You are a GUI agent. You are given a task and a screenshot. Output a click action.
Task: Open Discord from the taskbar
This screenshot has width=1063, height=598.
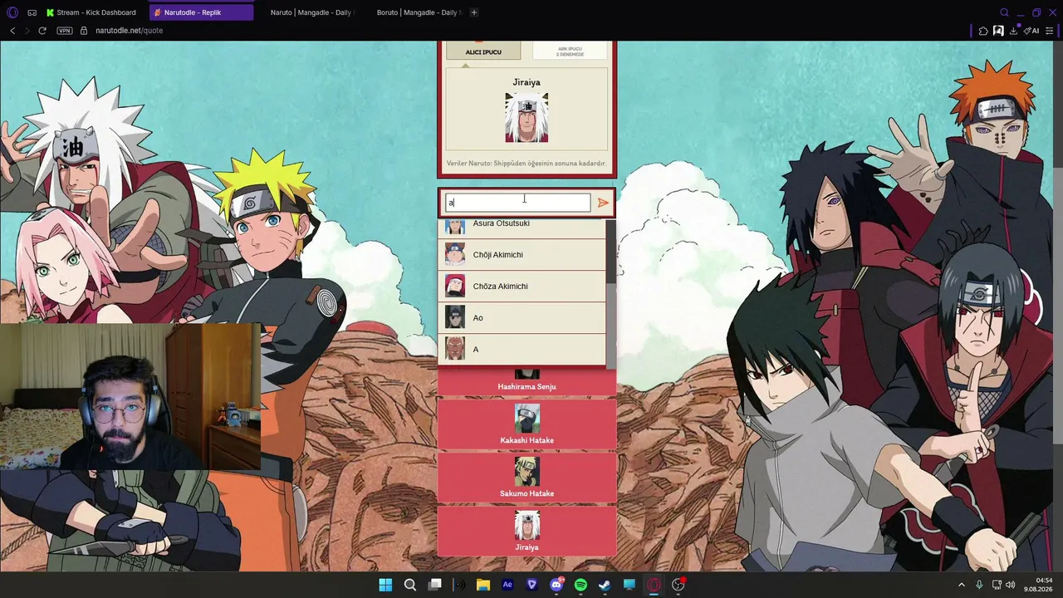tap(556, 585)
